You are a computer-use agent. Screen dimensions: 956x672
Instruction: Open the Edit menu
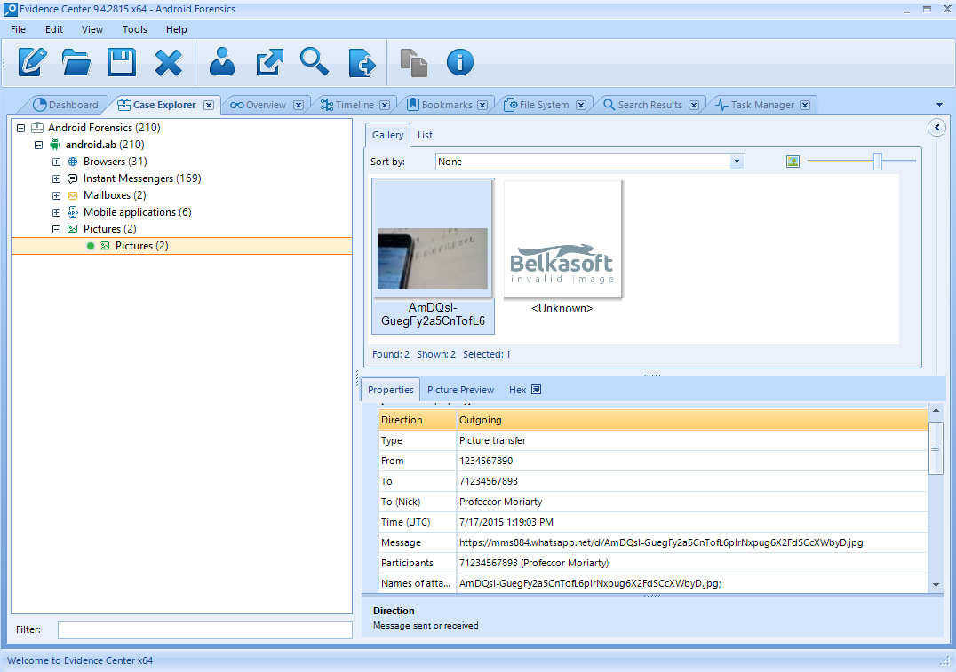(53, 29)
